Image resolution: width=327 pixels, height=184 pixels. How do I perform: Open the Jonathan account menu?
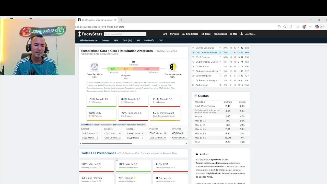(x=250, y=34)
